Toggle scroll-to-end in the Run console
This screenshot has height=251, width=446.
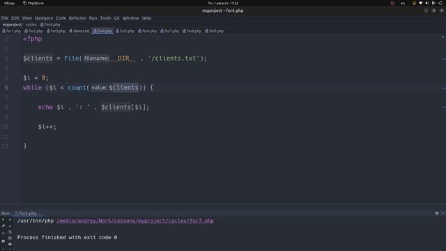(10, 238)
